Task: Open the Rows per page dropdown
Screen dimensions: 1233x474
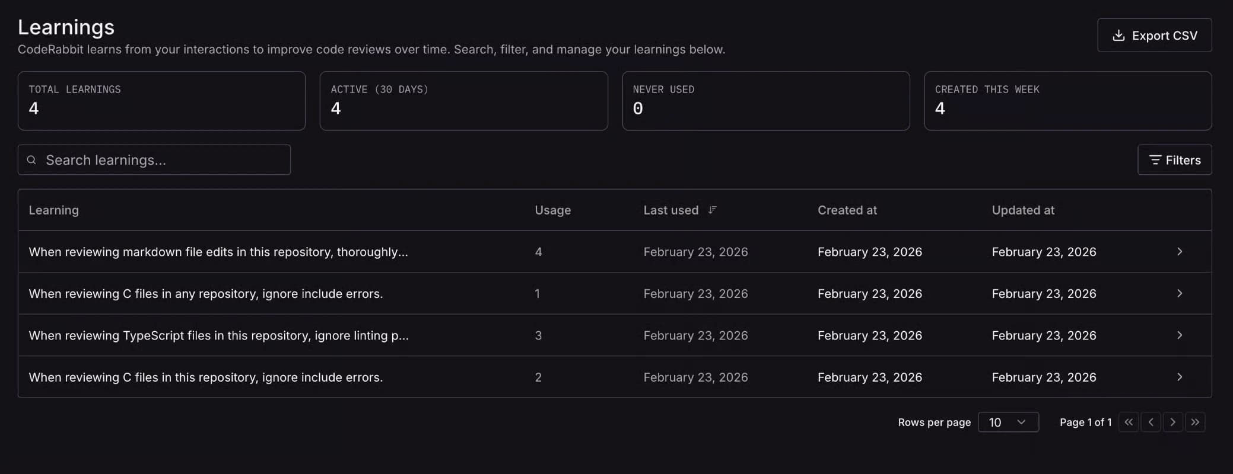Action: point(1008,422)
